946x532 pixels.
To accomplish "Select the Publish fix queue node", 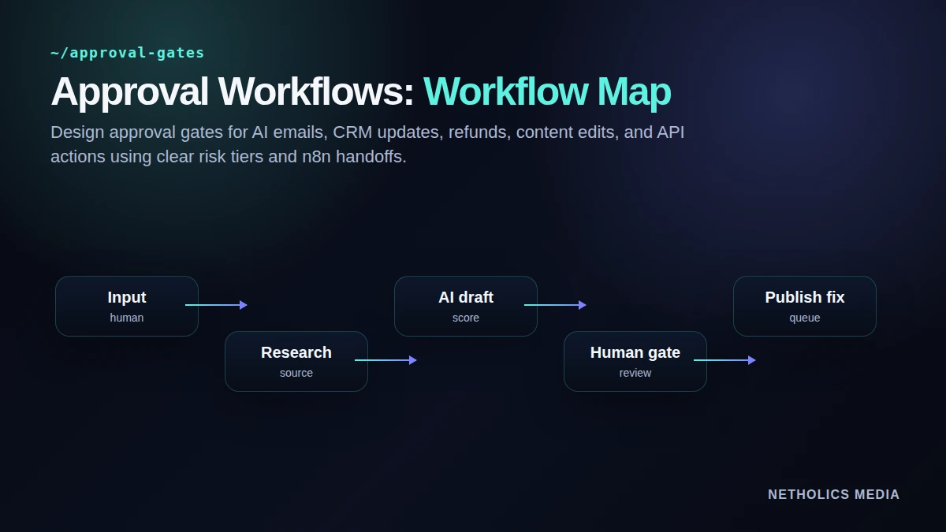I will pos(805,306).
